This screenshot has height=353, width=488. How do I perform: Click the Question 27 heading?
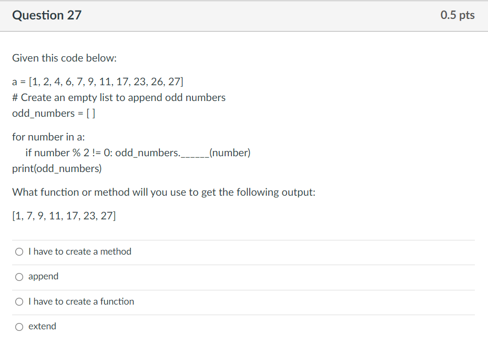[47, 15]
